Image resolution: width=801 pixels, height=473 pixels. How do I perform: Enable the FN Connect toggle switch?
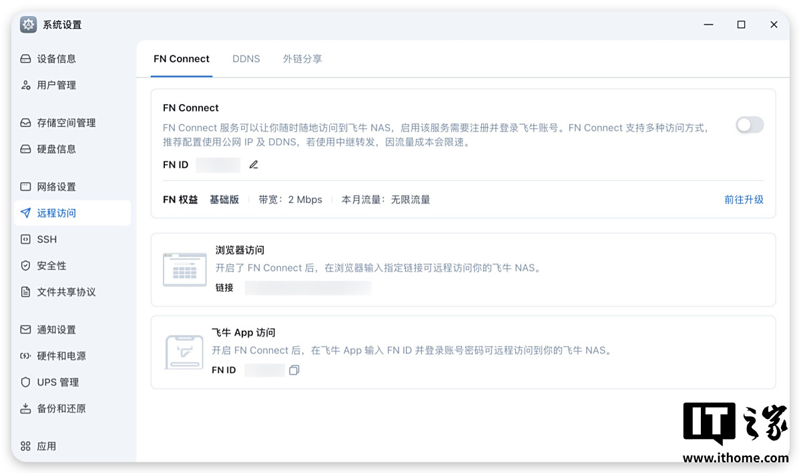tap(749, 125)
